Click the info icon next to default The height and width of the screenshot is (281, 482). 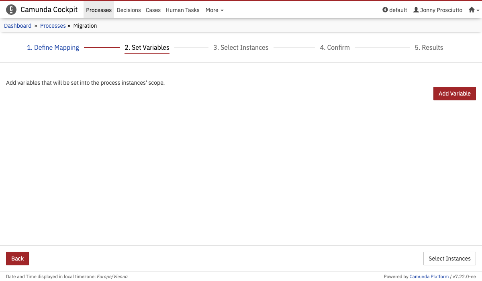[385, 10]
